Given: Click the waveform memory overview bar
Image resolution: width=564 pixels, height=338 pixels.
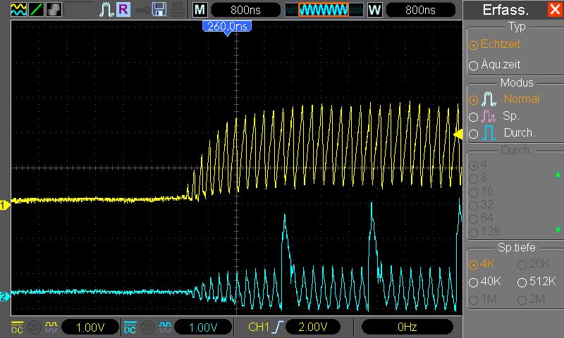Looking at the screenshot, I should point(324,10).
